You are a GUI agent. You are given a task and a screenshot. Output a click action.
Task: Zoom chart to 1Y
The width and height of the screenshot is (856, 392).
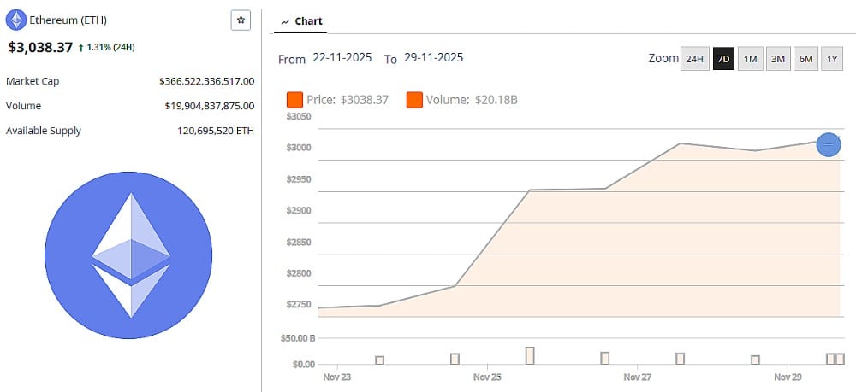[x=831, y=59]
